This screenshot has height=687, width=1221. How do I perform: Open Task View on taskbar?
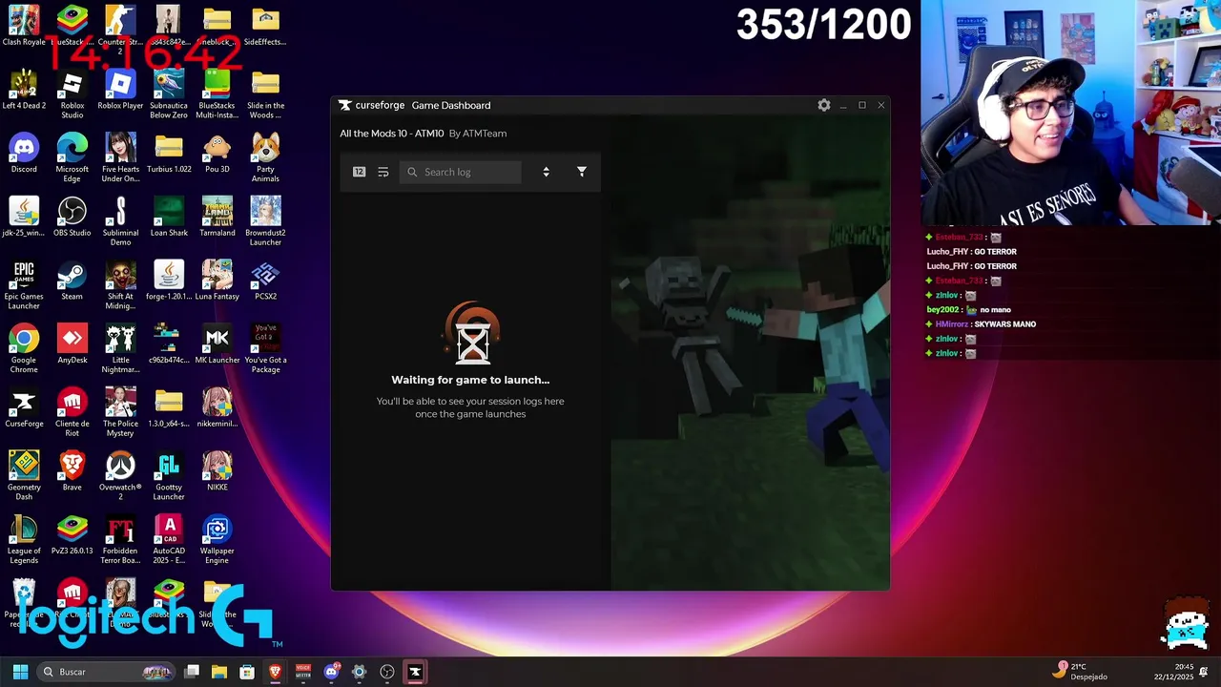pos(192,672)
